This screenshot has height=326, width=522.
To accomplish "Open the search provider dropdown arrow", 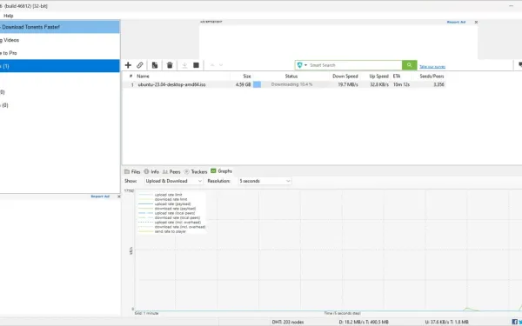I will coord(305,65).
